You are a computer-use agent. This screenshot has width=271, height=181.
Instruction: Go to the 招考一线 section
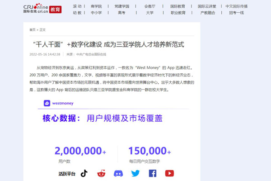(x=236, y=13)
